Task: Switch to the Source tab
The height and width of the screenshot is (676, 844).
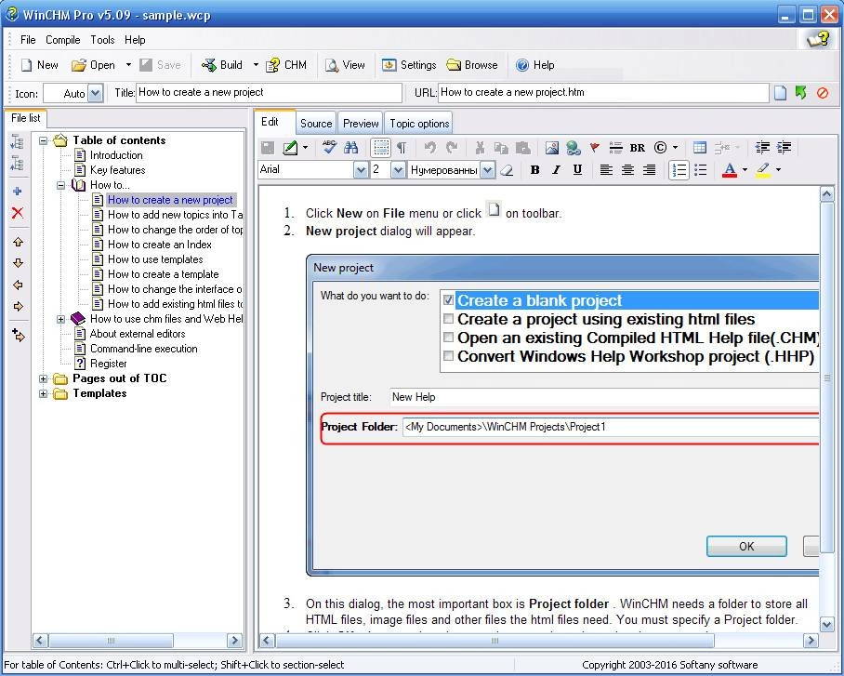Action: 316,124
